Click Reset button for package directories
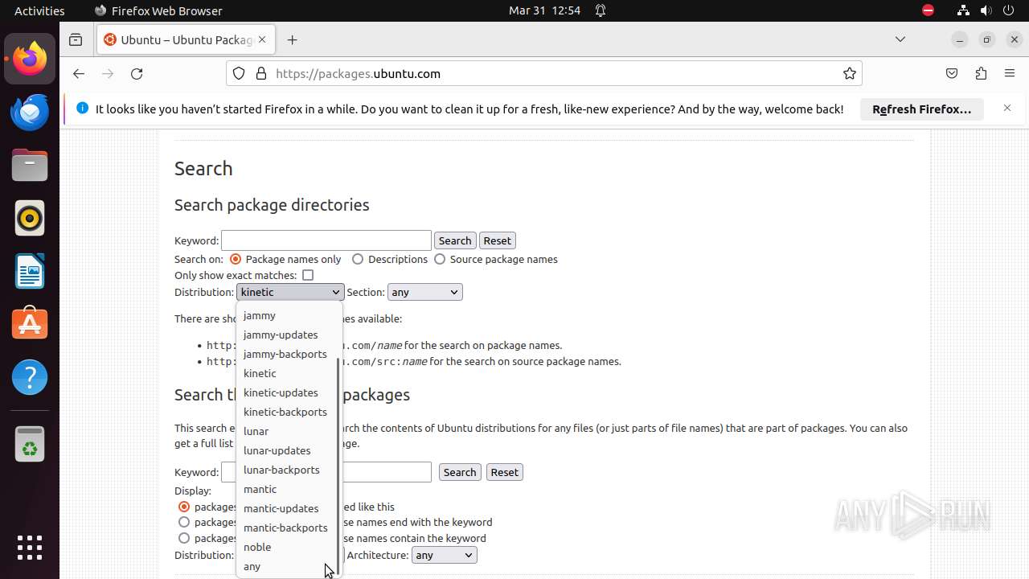Screen dimensions: 1029x579 [x=497, y=240]
